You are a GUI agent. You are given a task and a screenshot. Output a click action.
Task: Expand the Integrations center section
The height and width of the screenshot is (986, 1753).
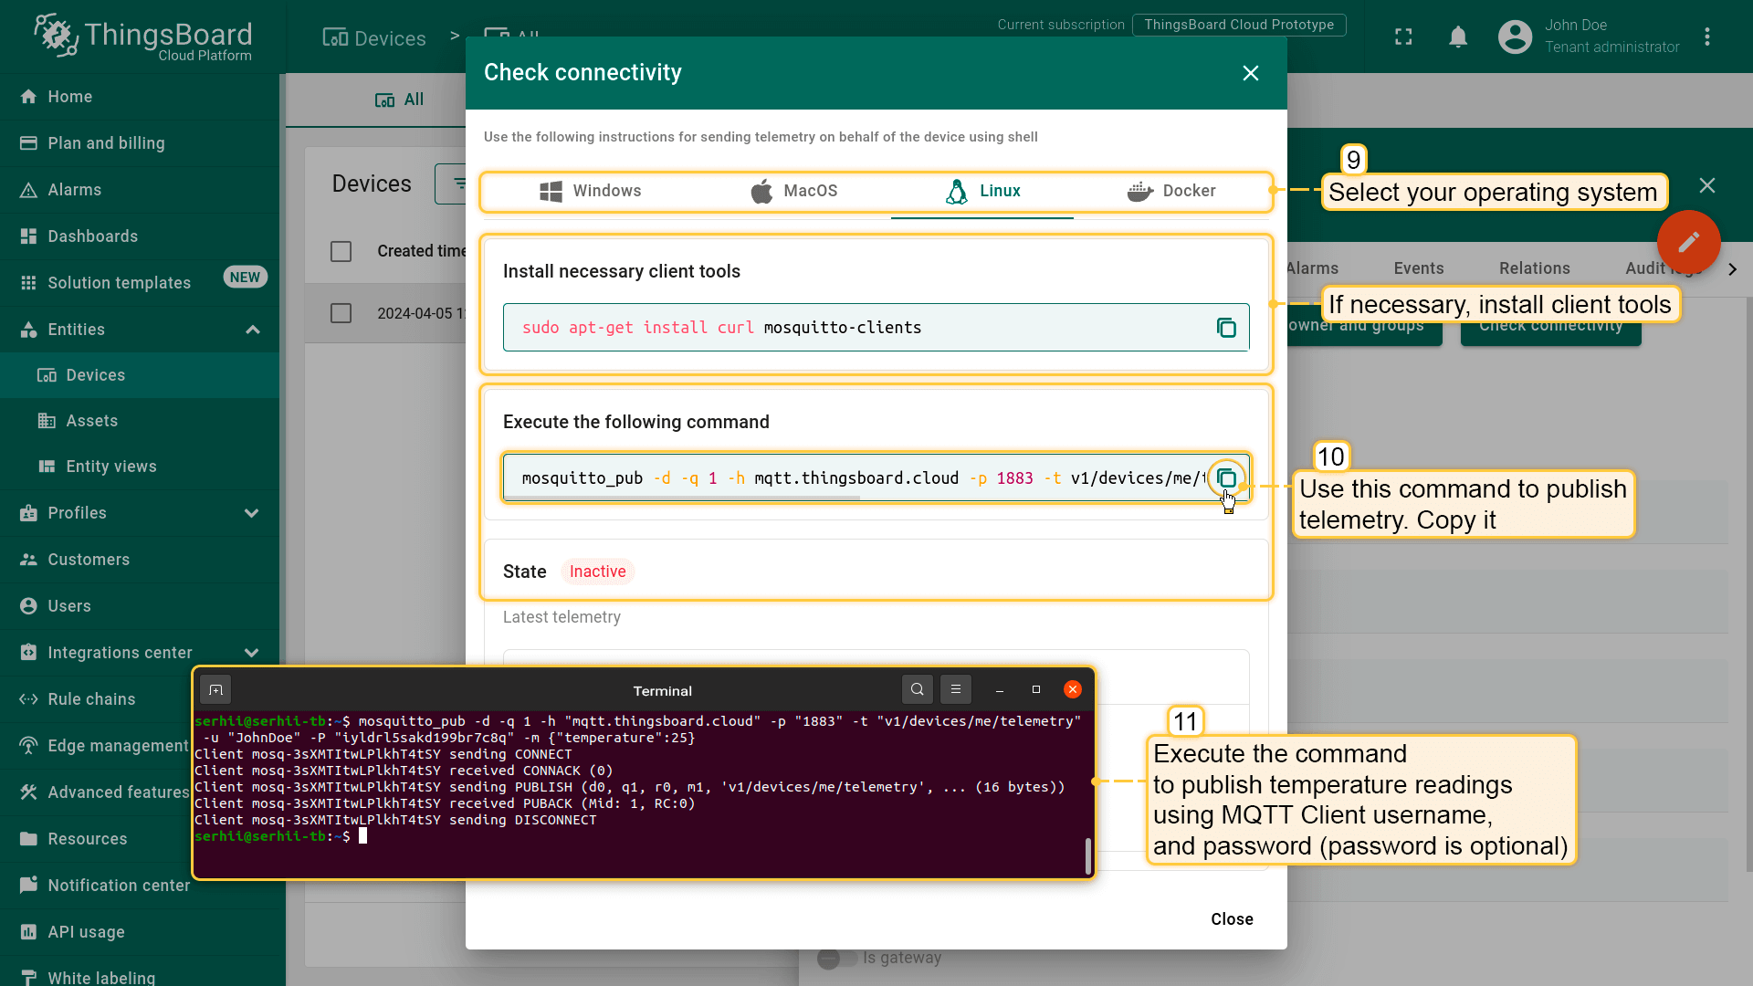point(252,653)
